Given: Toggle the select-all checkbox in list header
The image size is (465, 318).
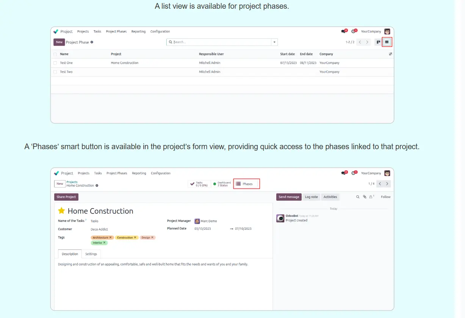Looking at the screenshot, I should [55, 54].
